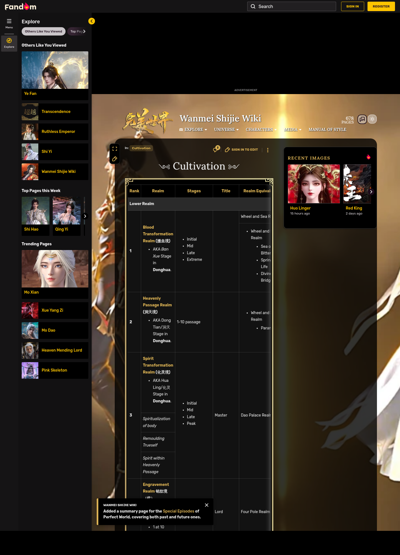Open Wanmei Shijie Wiki sidebar suggestion
Viewport: 400px width, 555px height.
pyautogui.click(x=55, y=172)
